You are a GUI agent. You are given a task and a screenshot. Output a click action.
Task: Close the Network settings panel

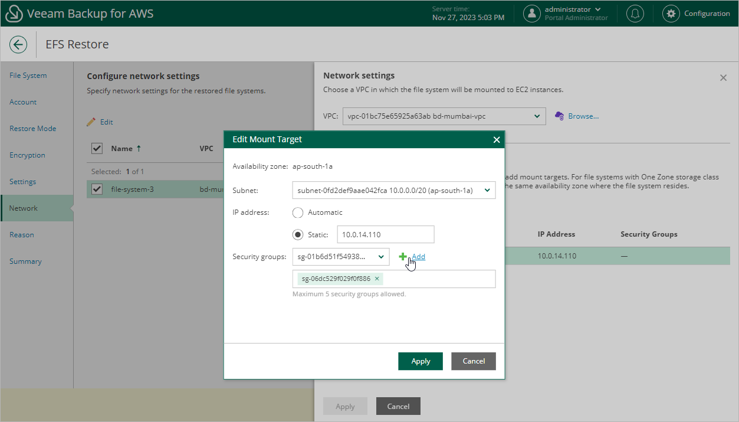[x=723, y=77]
